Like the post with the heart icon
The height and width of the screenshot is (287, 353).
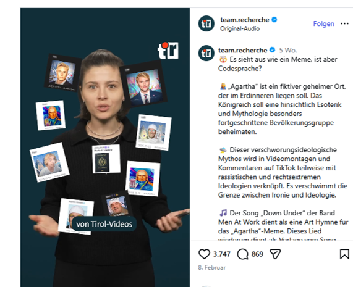click(204, 254)
